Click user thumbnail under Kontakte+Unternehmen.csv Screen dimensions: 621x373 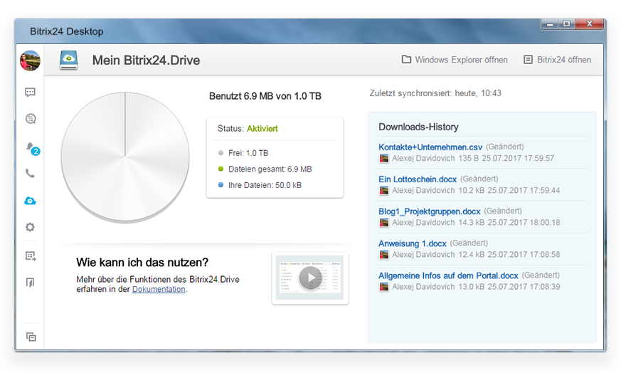[384, 159]
